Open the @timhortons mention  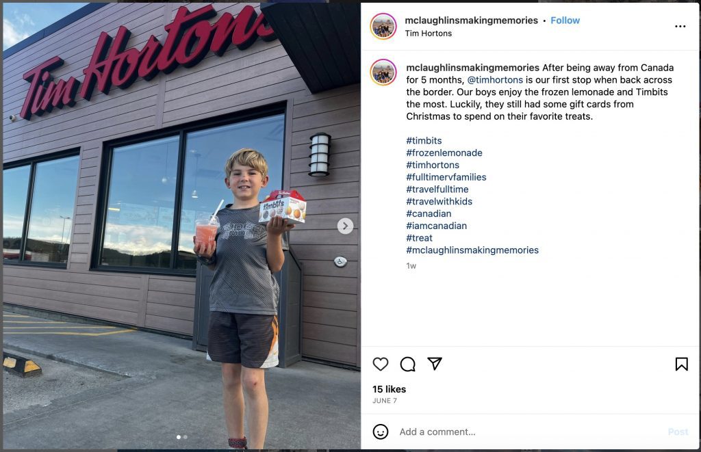click(495, 80)
